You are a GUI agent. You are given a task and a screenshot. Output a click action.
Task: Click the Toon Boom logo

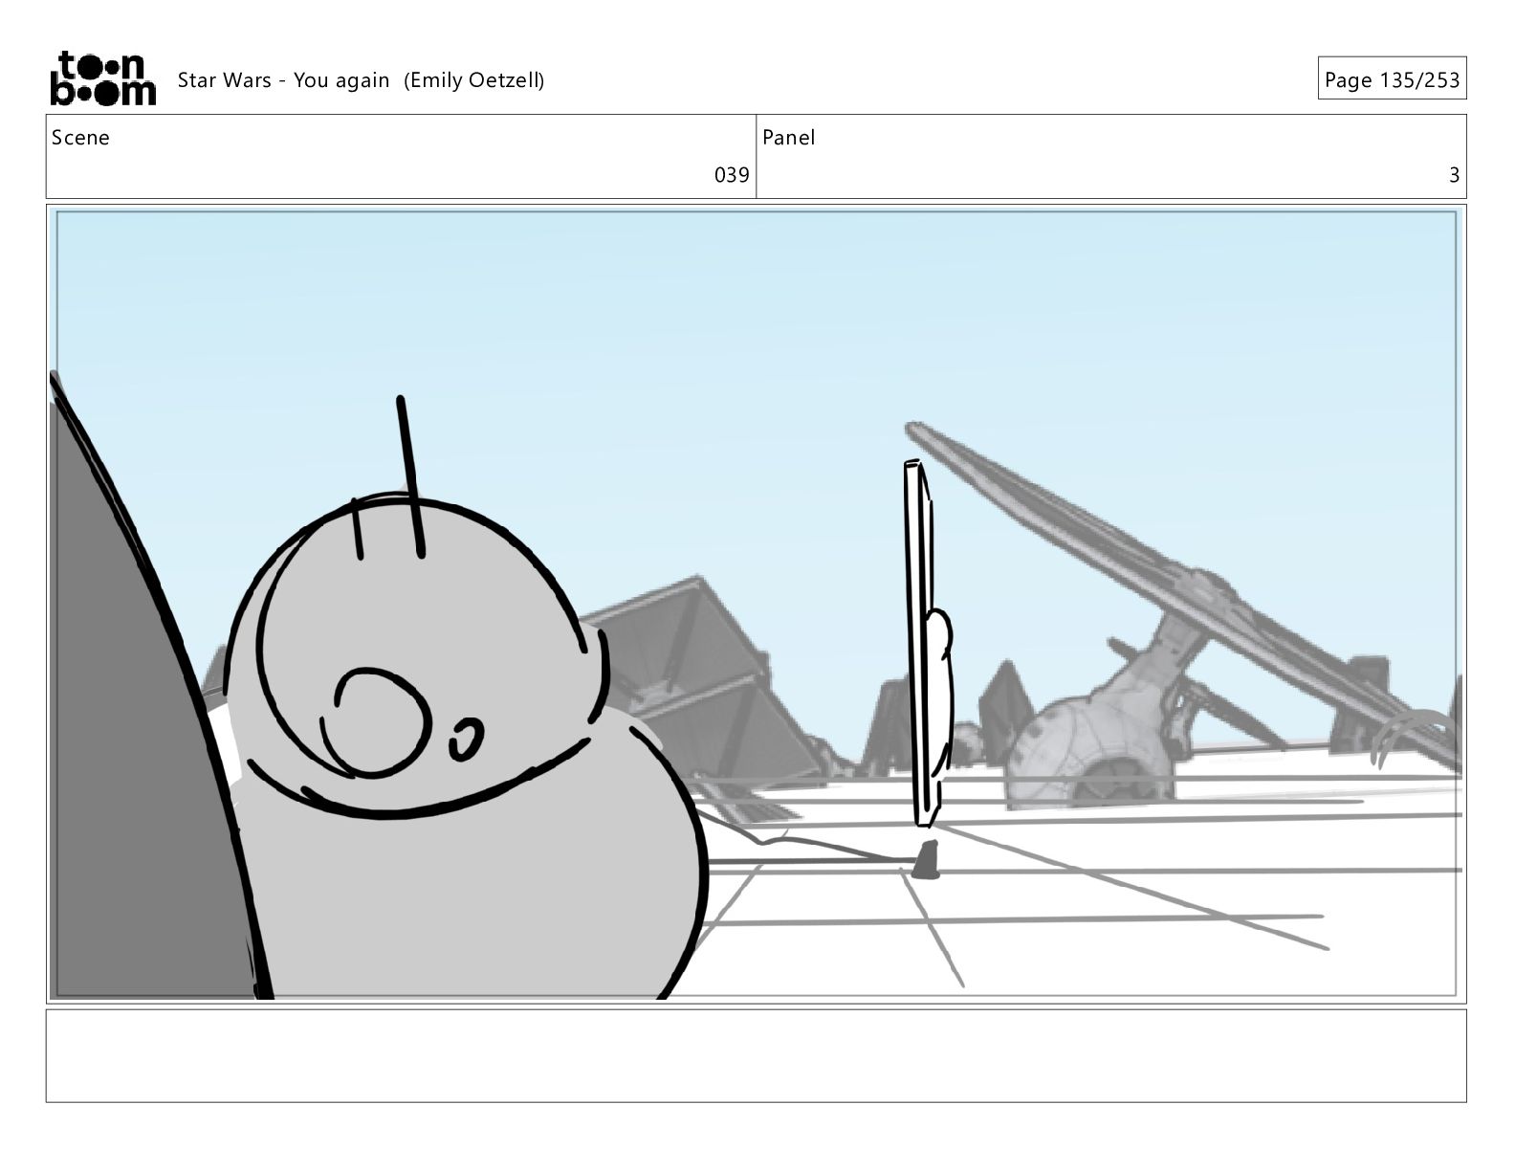coord(102,78)
